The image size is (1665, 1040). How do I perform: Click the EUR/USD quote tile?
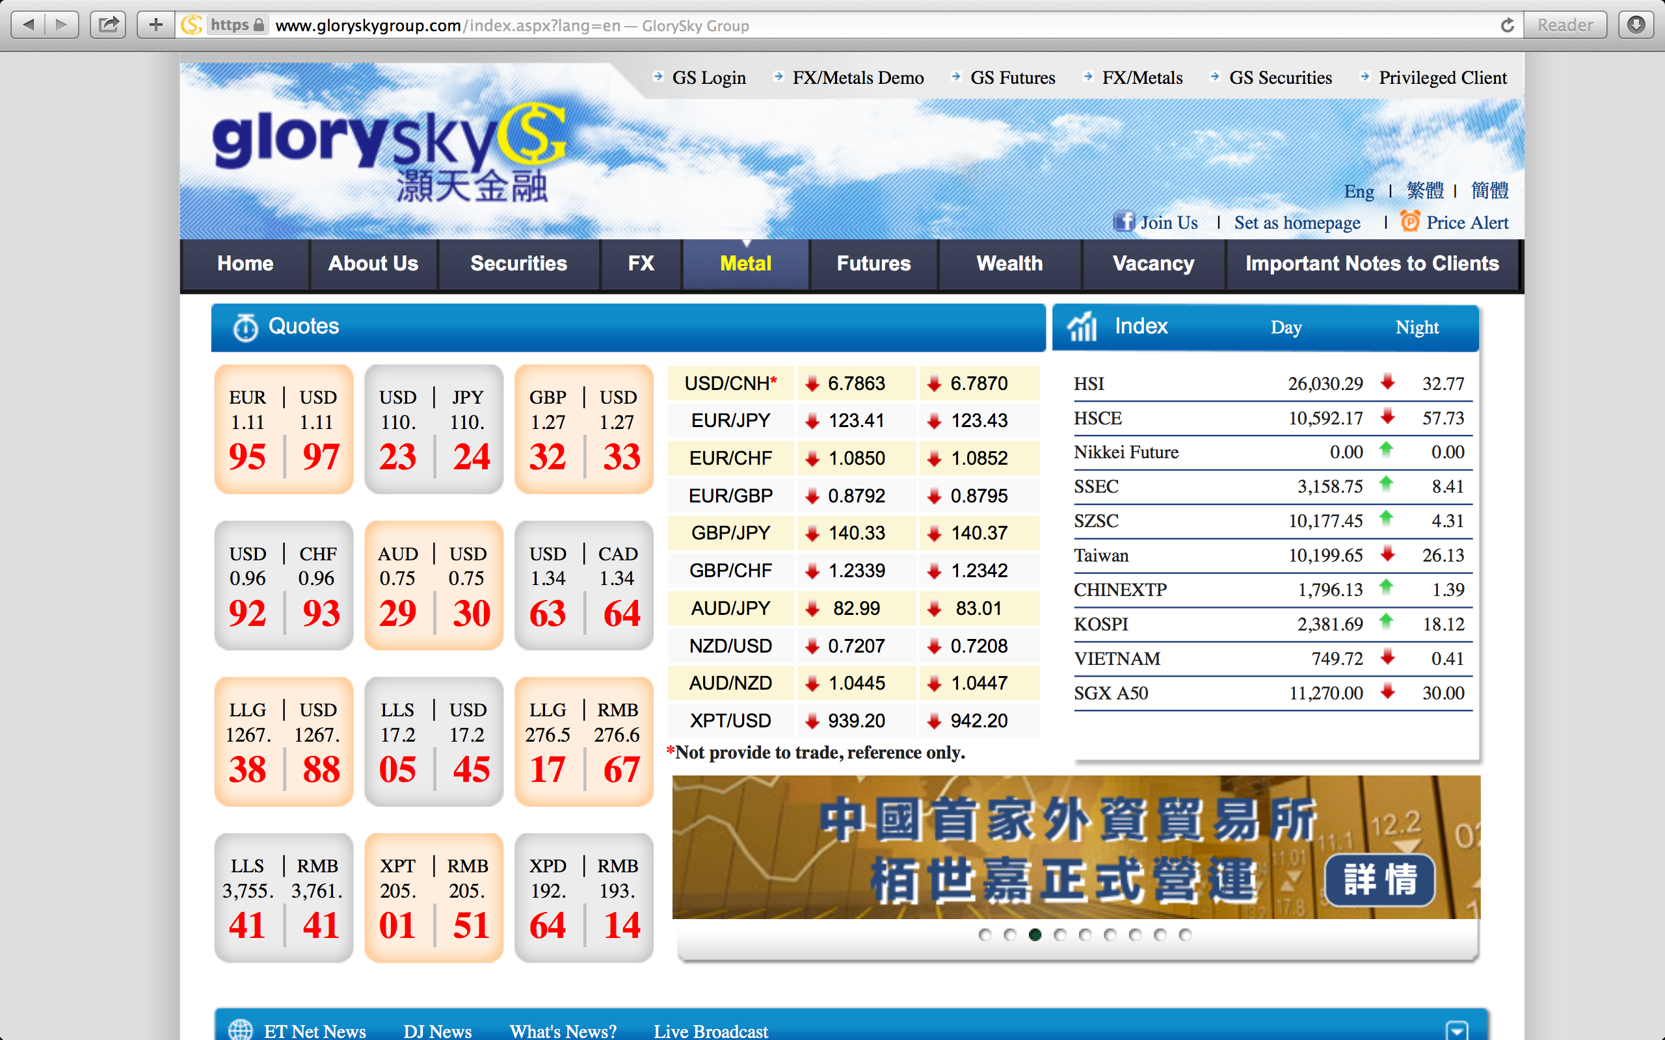(x=284, y=429)
